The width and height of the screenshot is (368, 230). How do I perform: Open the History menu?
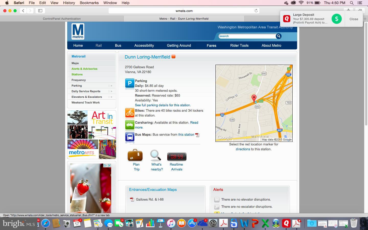tap(69, 3)
